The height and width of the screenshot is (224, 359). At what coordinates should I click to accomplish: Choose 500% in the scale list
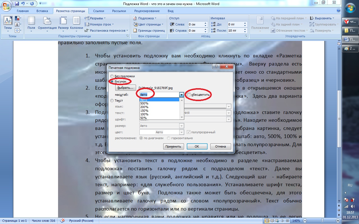coord(160,103)
